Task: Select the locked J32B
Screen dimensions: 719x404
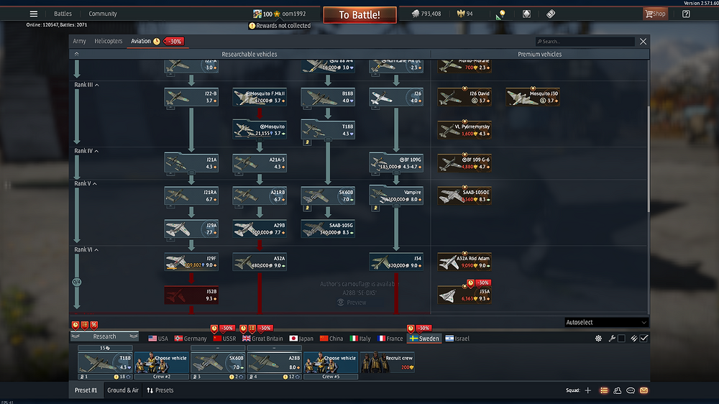Action: 191,295
